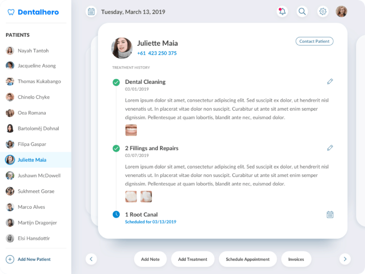Click the plus icon for Add New Patient

coord(10,259)
